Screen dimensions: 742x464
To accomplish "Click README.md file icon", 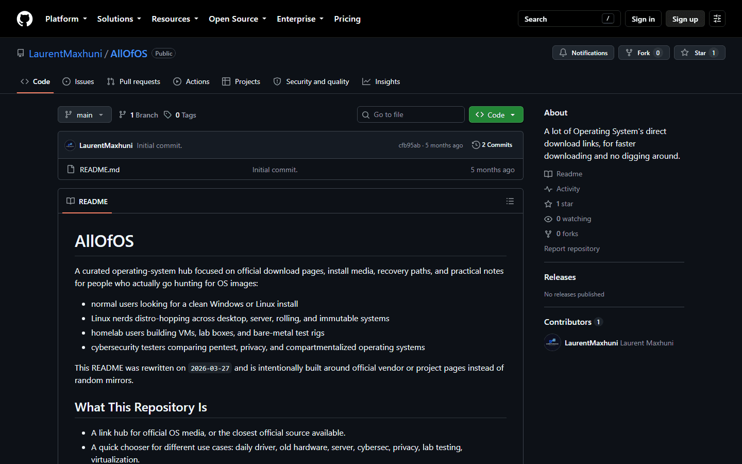I will tap(71, 169).
